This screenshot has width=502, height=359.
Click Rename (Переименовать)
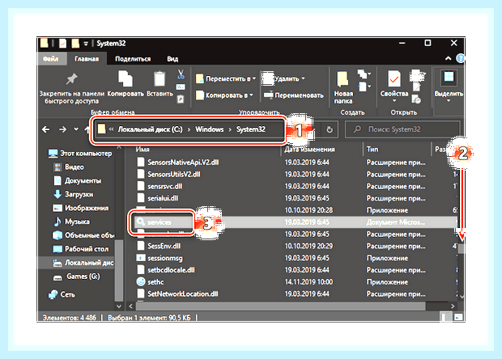click(293, 95)
